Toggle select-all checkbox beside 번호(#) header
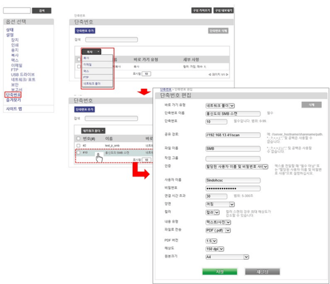 pyautogui.click(x=78, y=138)
